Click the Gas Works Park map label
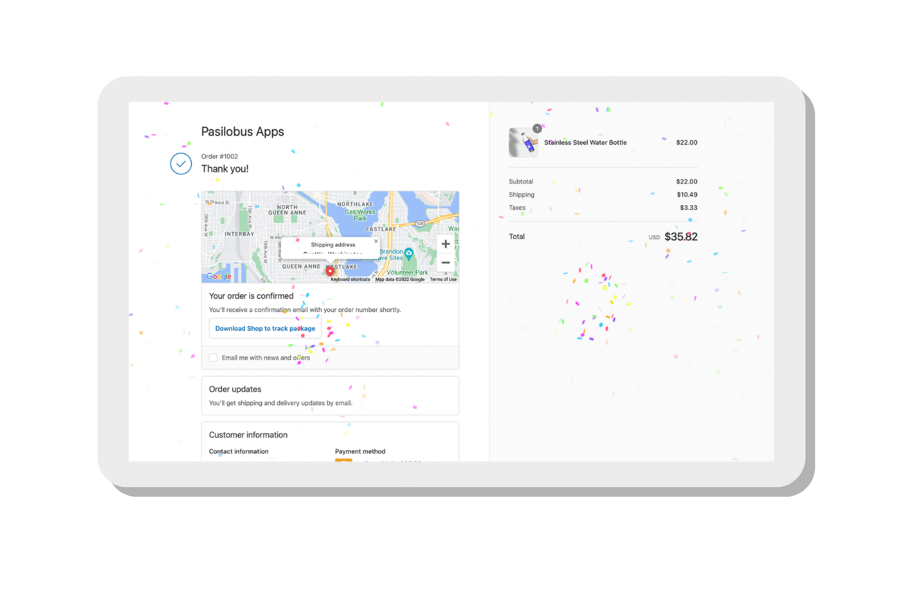 (360, 215)
